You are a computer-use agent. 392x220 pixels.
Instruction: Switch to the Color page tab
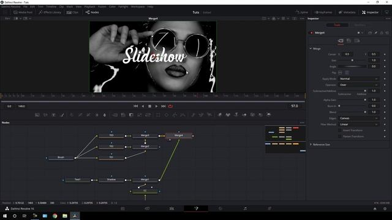pyautogui.click(x=221, y=208)
